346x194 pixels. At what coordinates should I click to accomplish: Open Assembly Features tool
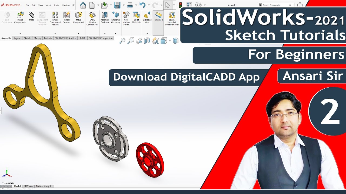(105, 18)
